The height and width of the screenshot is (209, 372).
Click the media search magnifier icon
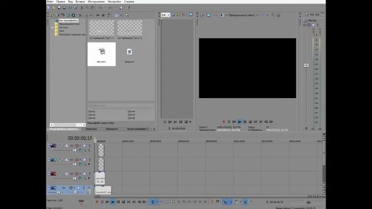coord(127,15)
